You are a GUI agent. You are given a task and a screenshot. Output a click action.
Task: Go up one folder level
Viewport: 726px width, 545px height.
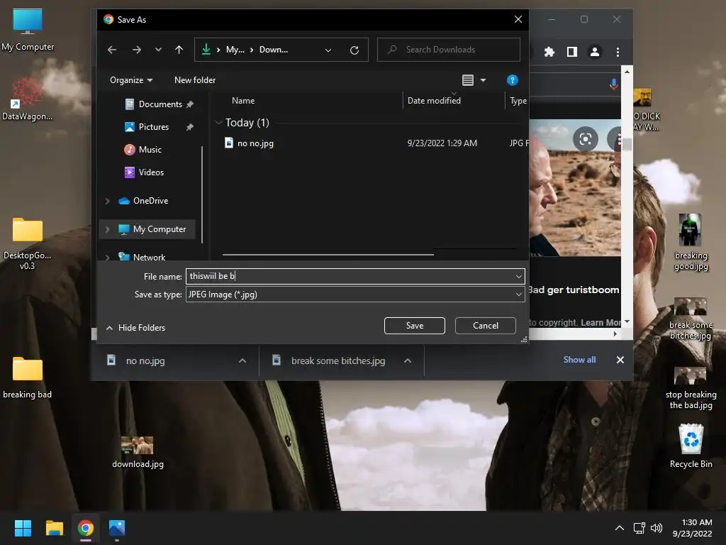(x=179, y=50)
